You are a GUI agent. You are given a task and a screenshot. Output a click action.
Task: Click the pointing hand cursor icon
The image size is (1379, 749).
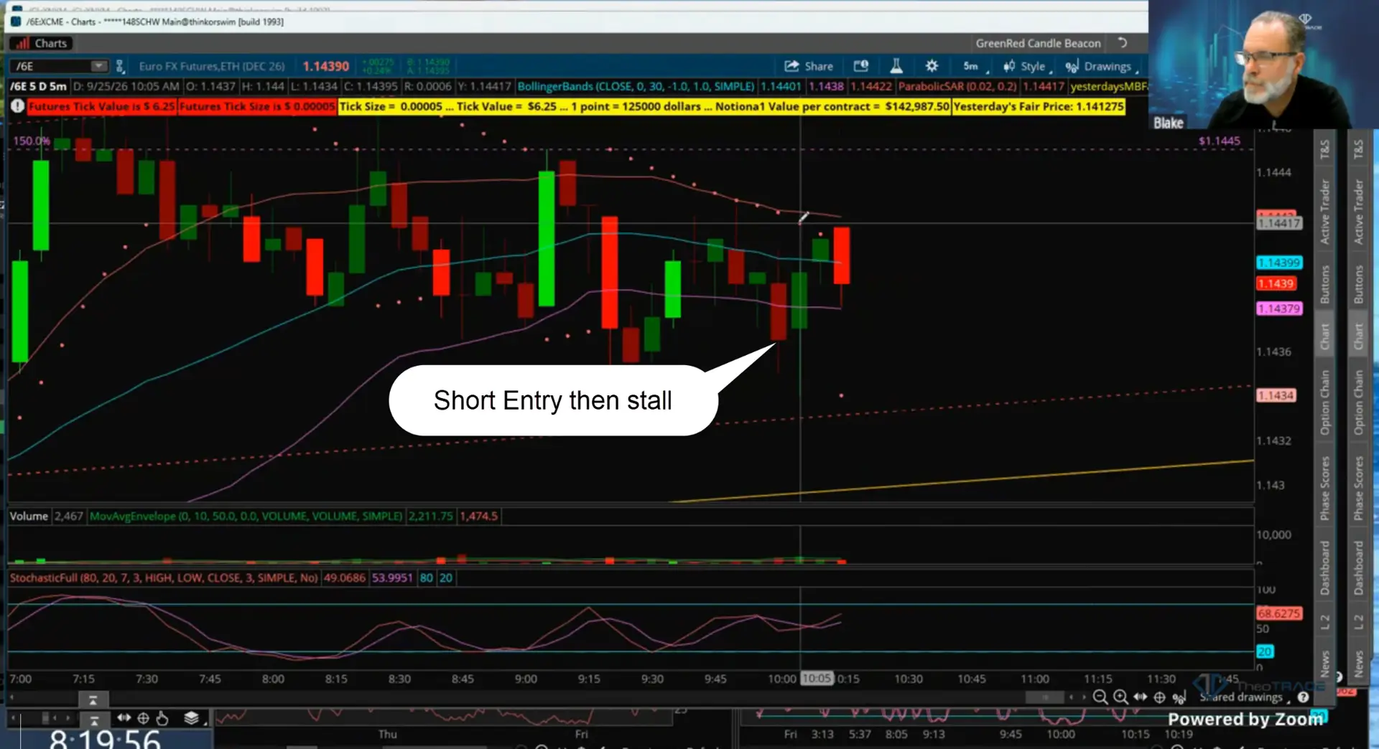[162, 718]
